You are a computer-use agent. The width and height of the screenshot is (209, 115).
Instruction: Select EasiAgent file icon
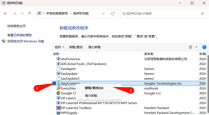click(58, 69)
